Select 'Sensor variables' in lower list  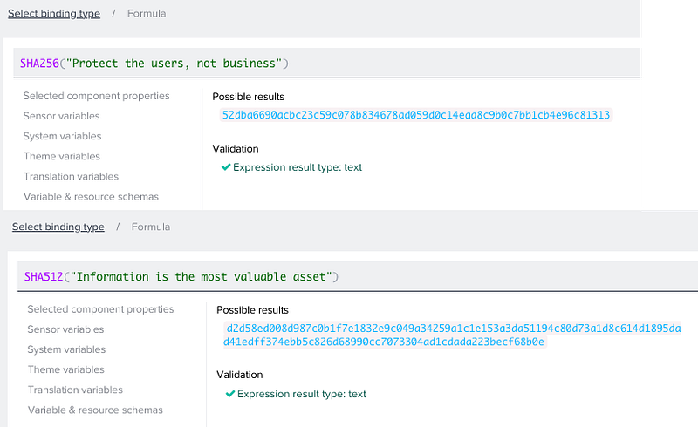click(x=65, y=329)
